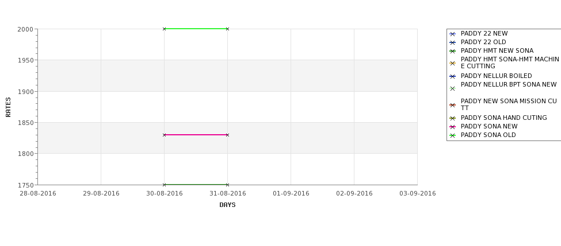This screenshot has width=561, height=246.
Task: Click the PADDY SONA HAND CUTING legend marker
Action: coord(452,118)
